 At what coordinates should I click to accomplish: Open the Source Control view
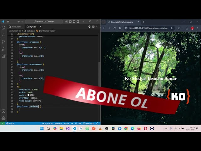pos(3,42)
